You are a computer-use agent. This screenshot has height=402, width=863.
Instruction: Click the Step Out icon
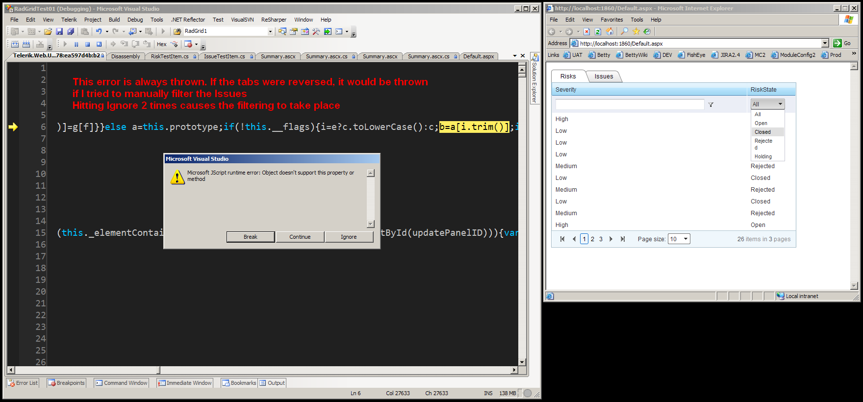pos(147,44)
